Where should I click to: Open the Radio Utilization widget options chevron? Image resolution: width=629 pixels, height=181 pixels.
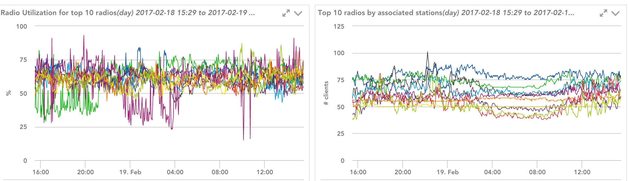[298, 13]
